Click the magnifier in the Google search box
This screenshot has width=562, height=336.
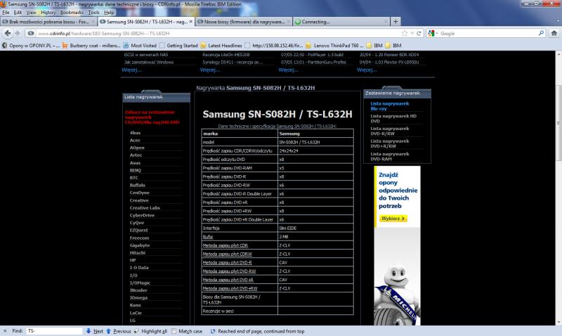pos(541,33)
